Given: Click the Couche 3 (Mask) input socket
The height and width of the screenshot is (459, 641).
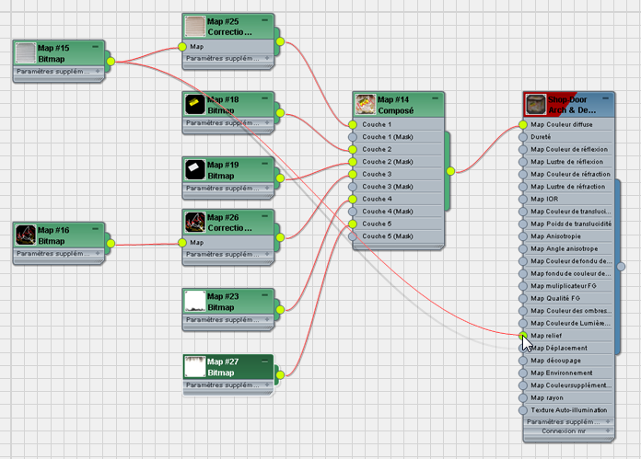Looking at the screenshot, I should [x=353, y=187].
